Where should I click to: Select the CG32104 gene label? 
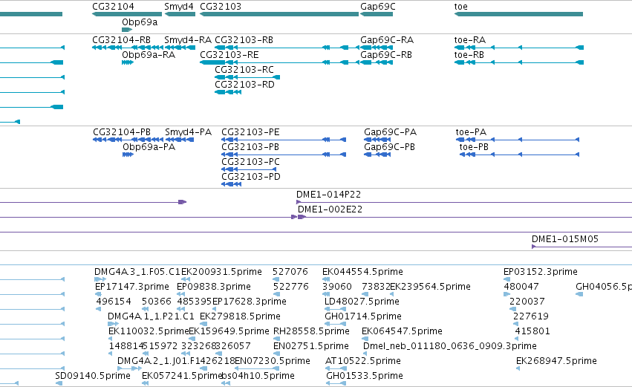(x=114, y=7)
